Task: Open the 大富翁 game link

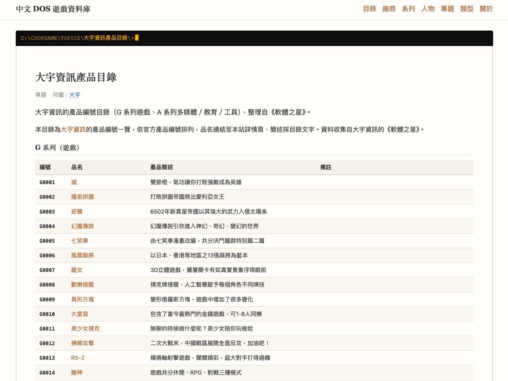Action: tap(79, 314)
